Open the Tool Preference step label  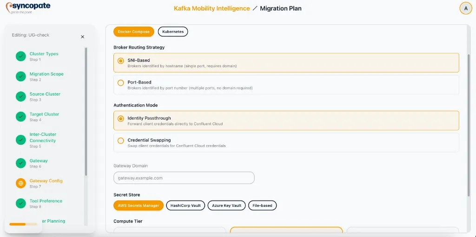coord(46,201)
